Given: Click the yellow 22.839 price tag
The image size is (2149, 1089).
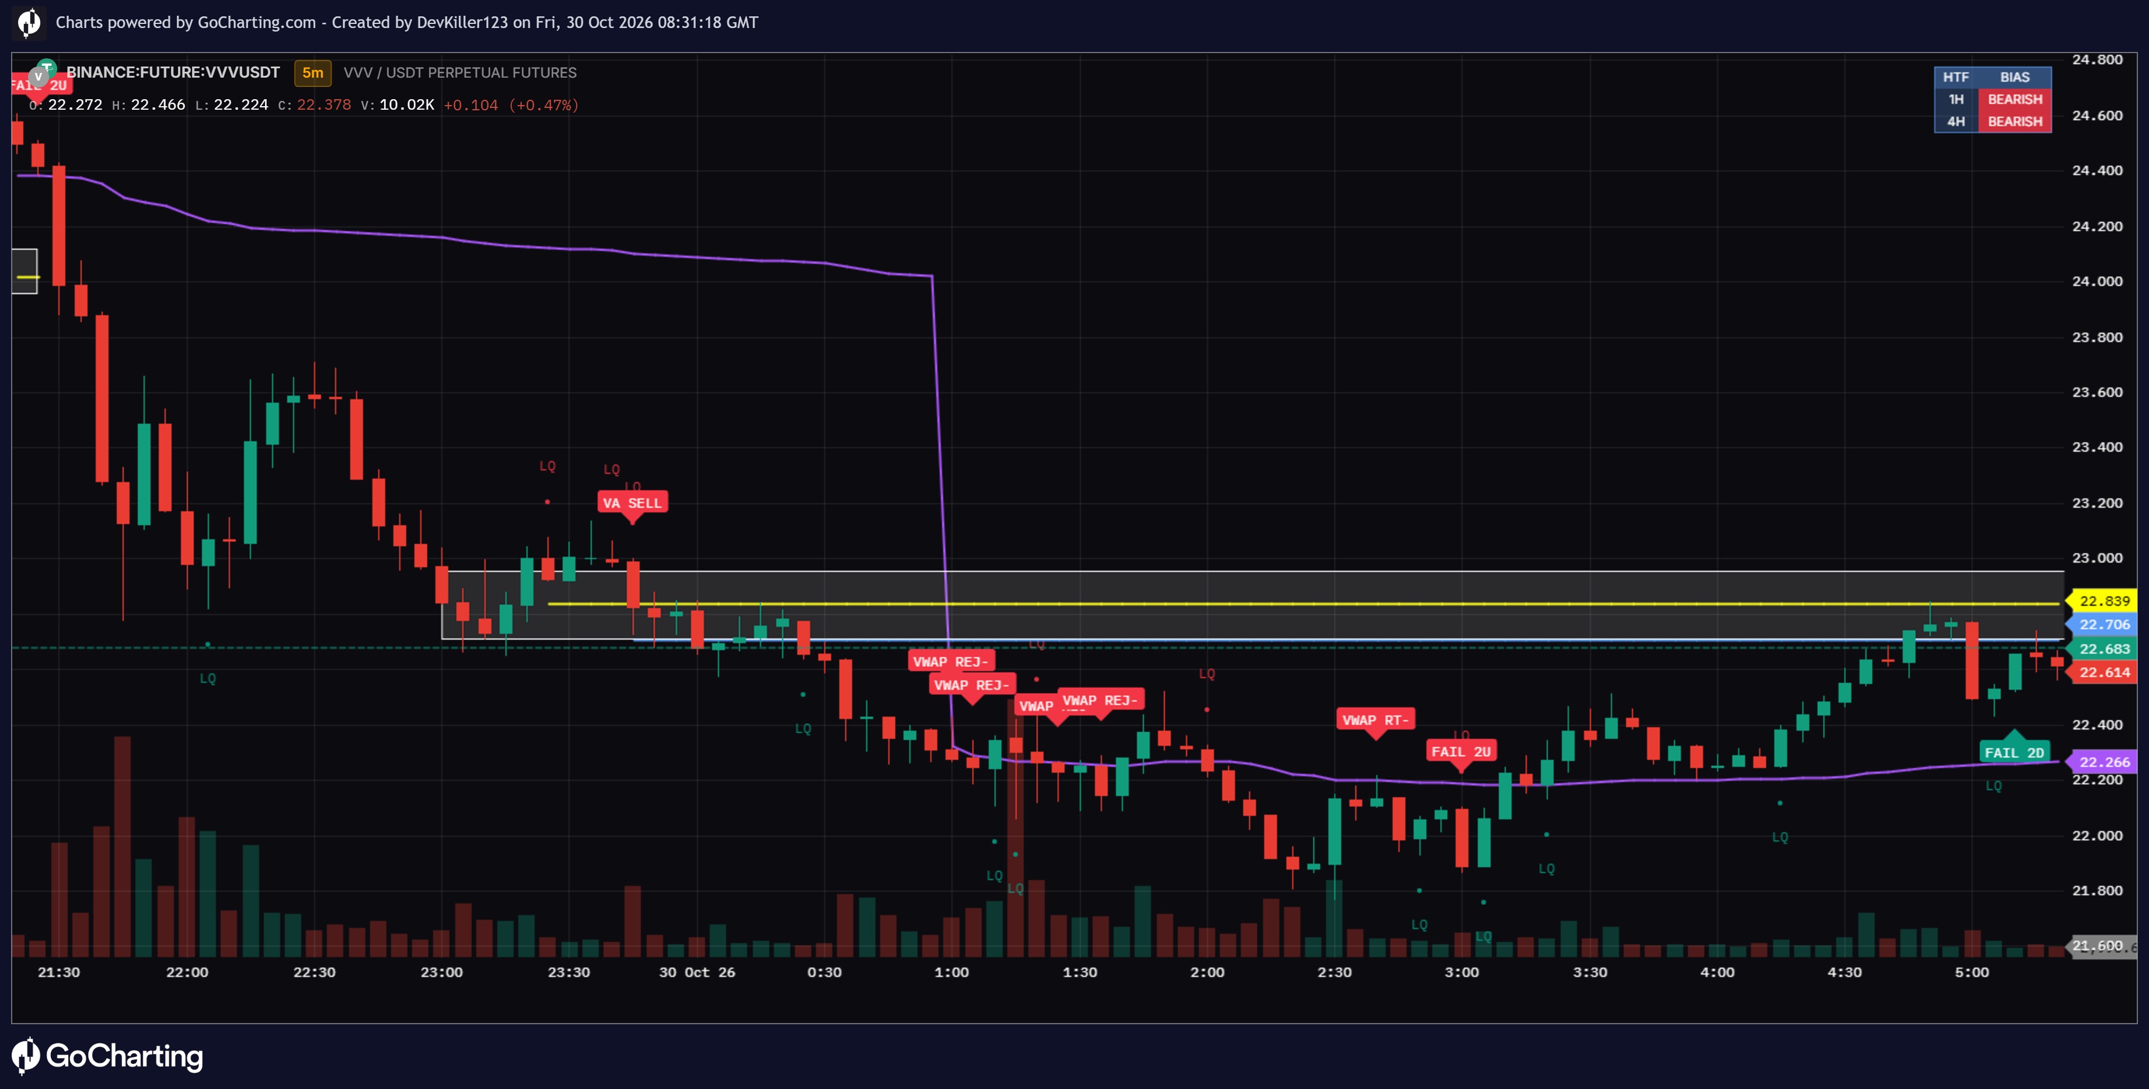Looking at the screenshot, I should tap(2103, 601).
